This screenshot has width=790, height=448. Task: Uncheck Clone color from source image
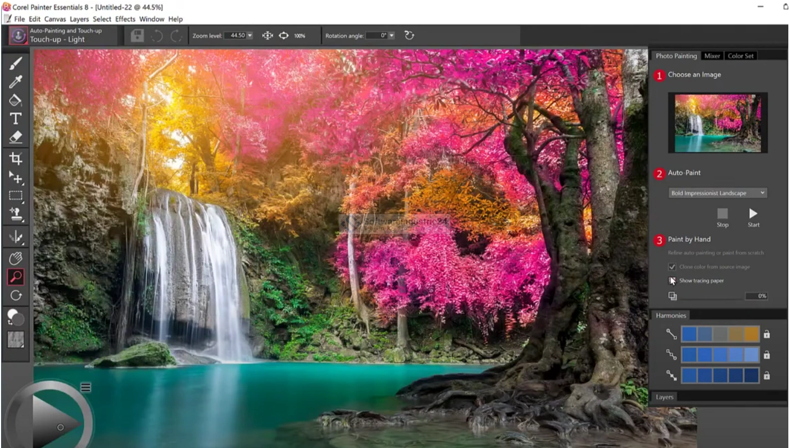(672, 267)
